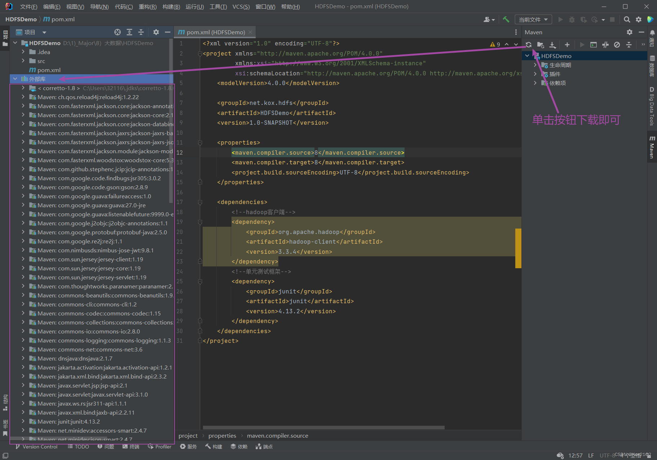This screenshot has width=657, height=460.
Task: Click LF line separator in status bar
Action: 591,455
